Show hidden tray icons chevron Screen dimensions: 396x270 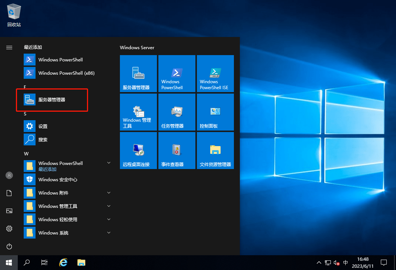pyautogui.click(x=319, y=263)
